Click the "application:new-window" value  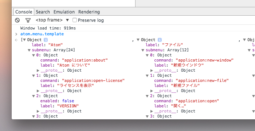tap(205, 60)
